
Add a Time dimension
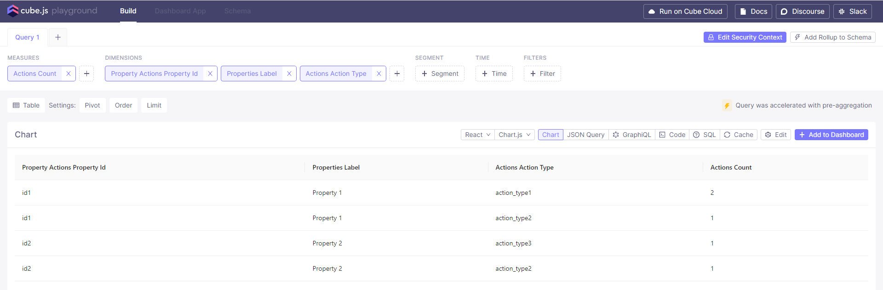coord(494,74)
